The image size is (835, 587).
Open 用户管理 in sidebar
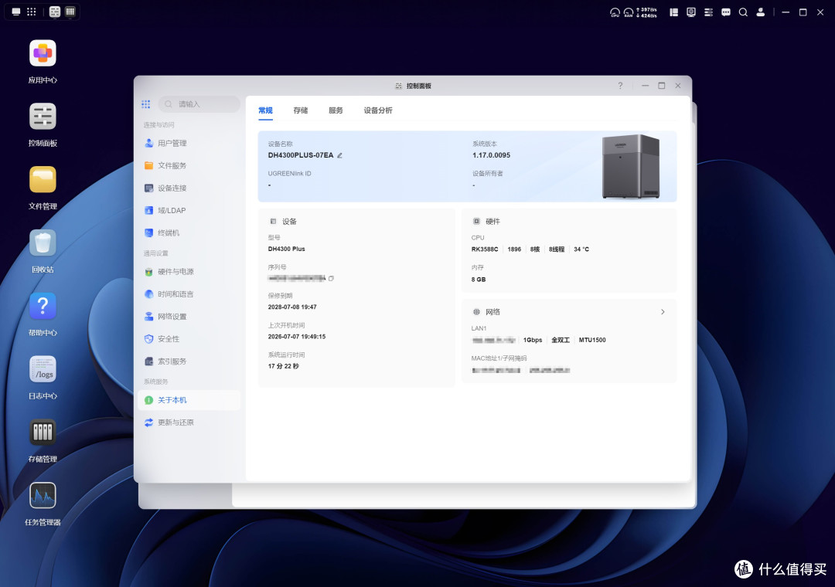[x=189, y=143]
